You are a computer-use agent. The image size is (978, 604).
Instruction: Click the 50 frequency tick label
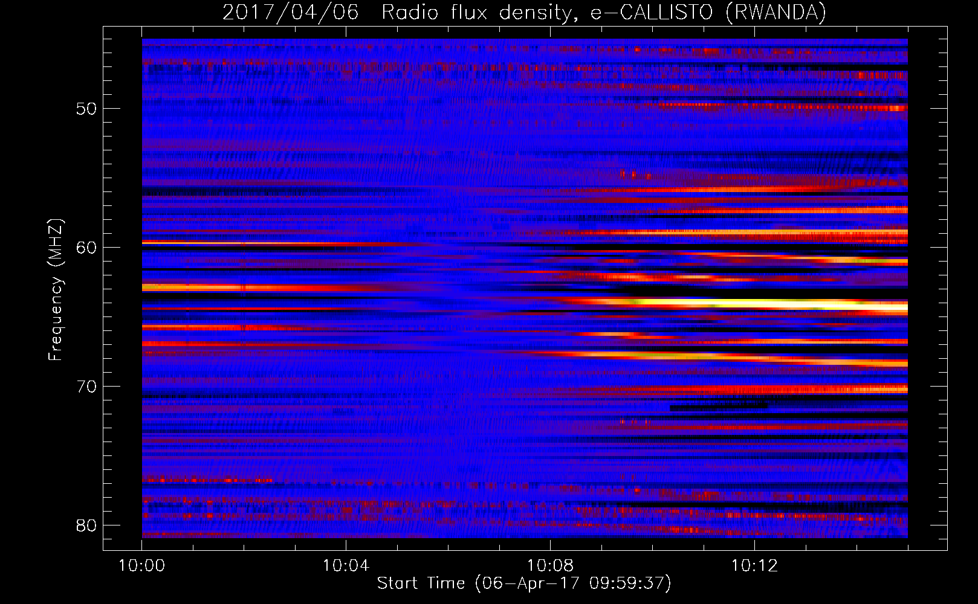pos(86,109)
